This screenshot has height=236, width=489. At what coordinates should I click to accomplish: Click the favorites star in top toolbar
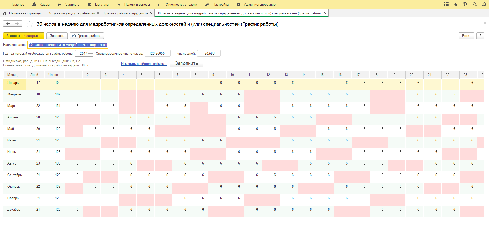tap(456, 4)
